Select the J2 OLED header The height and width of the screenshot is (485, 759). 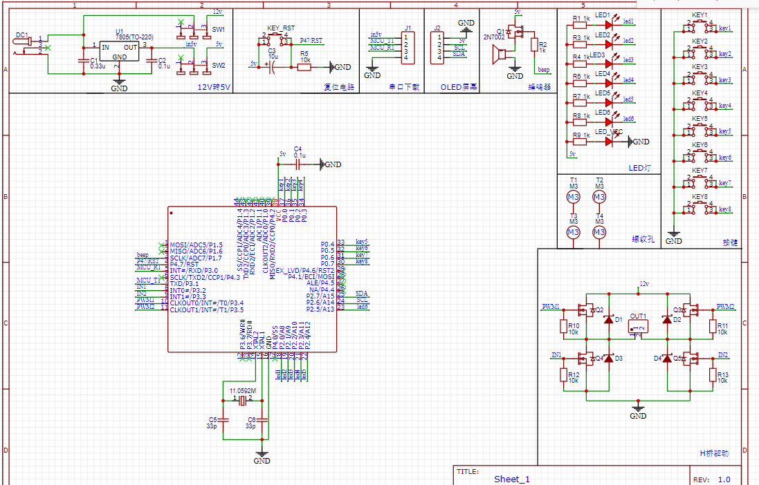point(437,48)
